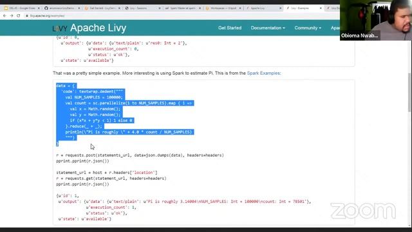Close the Google Slides tab
Screen dimensions: 412x232
click(x=39, y=8)
